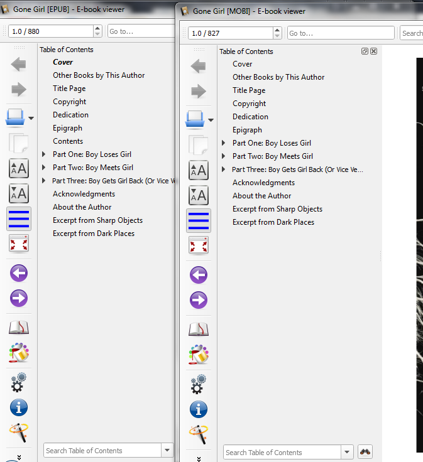Select Acknowledgments in EPUB Table of Contents
The height and width of the screenshot is (462, 423).
pos(84,194)
